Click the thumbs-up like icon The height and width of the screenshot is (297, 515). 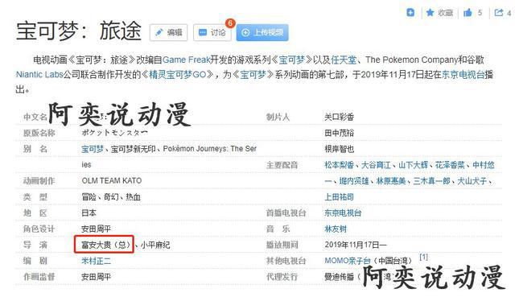(x=468, y=13)
